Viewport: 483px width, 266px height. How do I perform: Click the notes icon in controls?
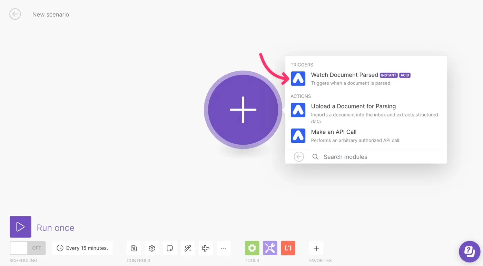(x=170, y=248)
